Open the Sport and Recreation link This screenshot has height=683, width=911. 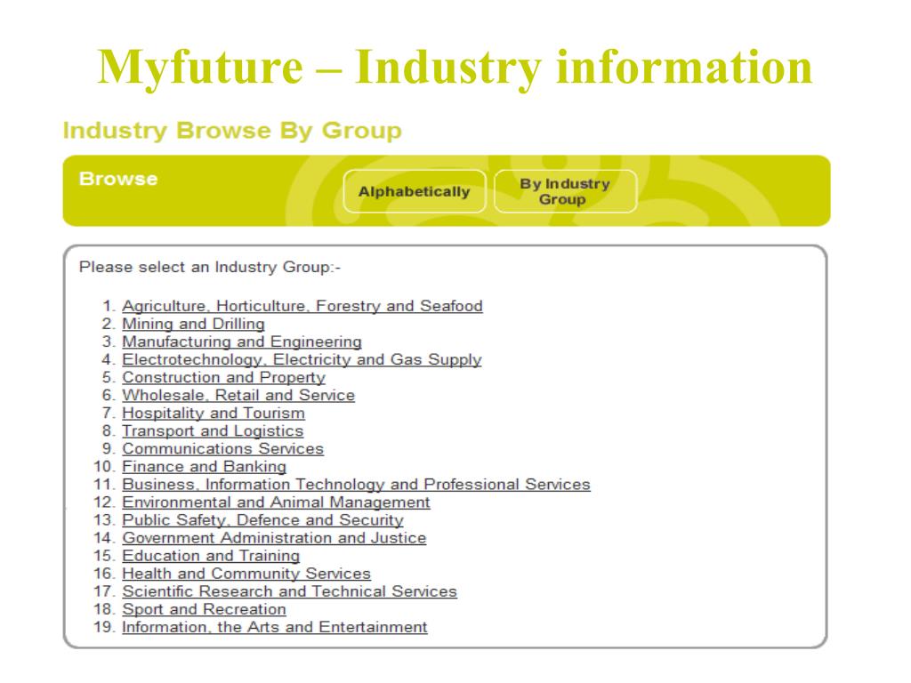click(x=204, y=609)
